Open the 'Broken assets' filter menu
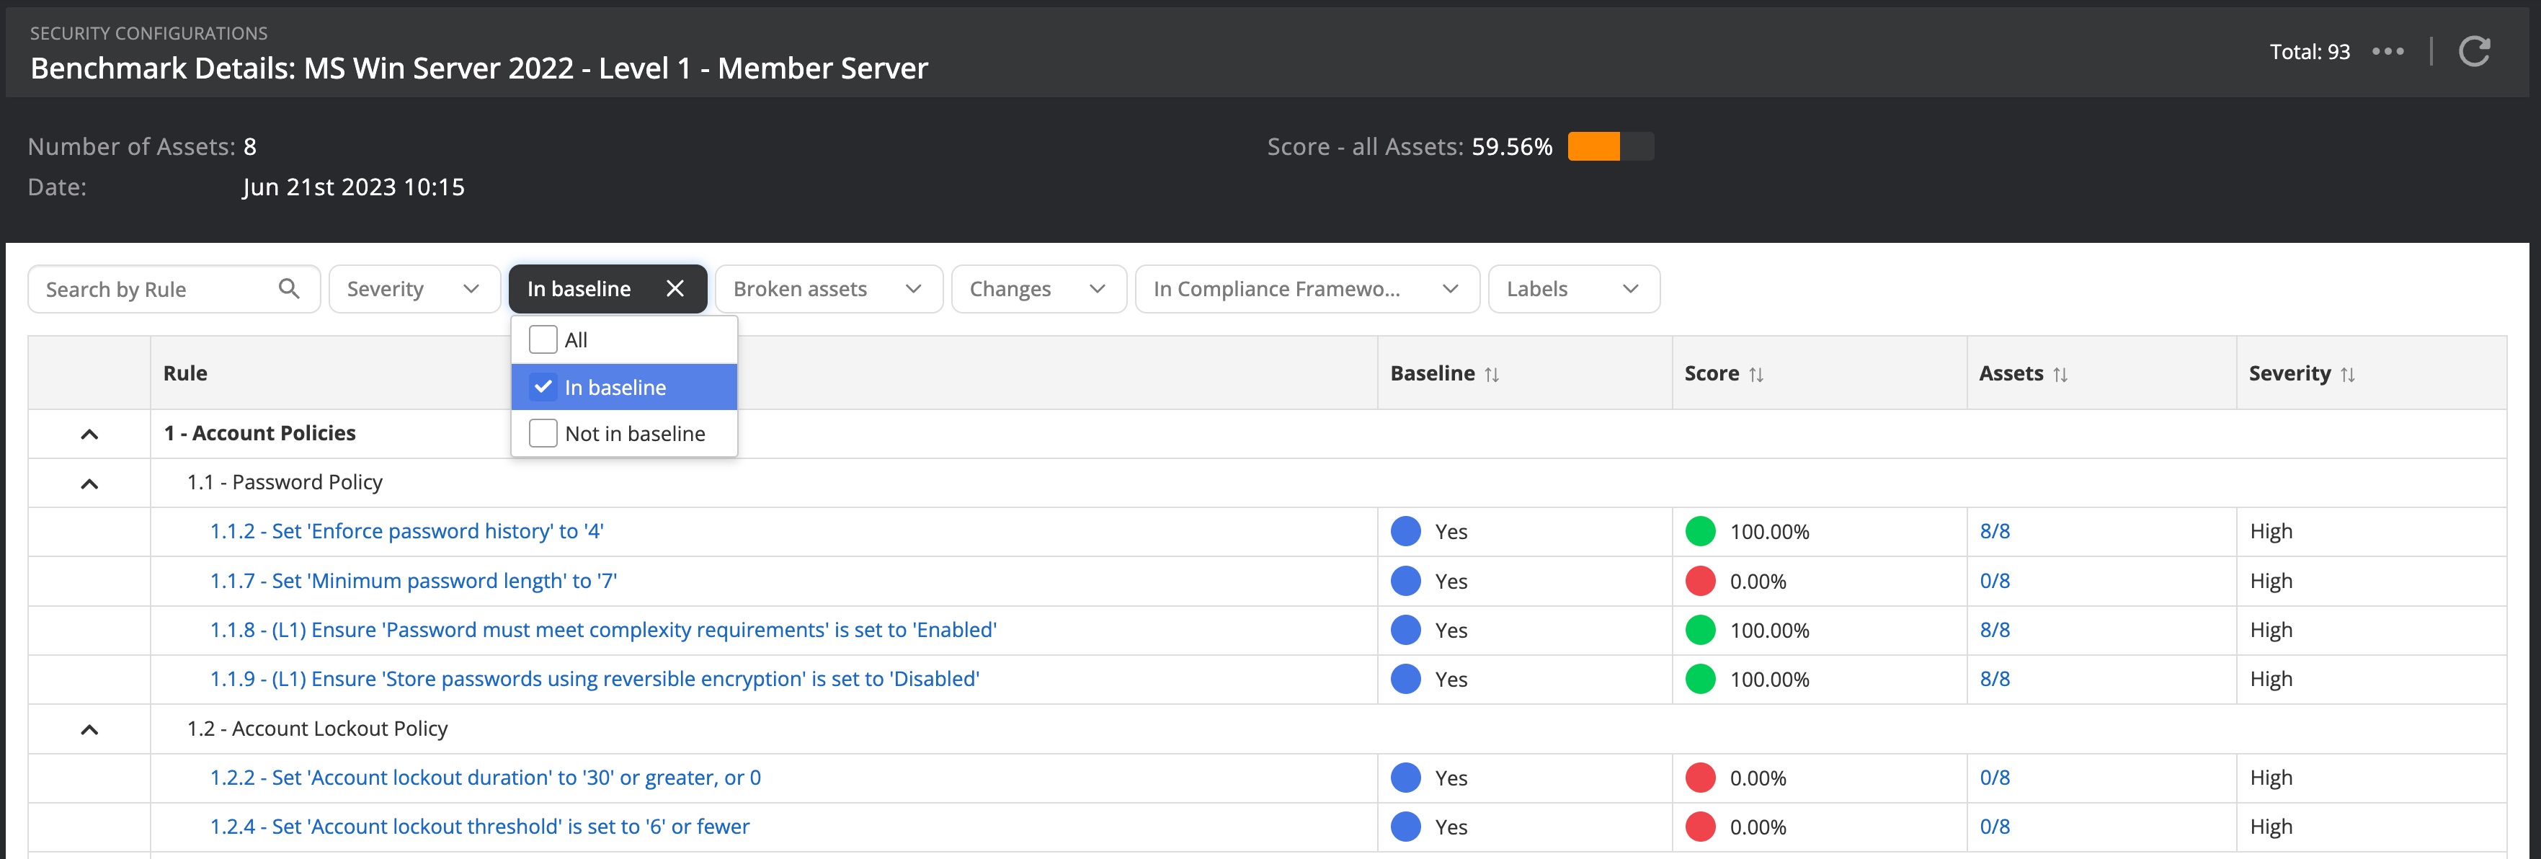The width and height of the screenshot is (2541, 859). (x=827, y=288)
